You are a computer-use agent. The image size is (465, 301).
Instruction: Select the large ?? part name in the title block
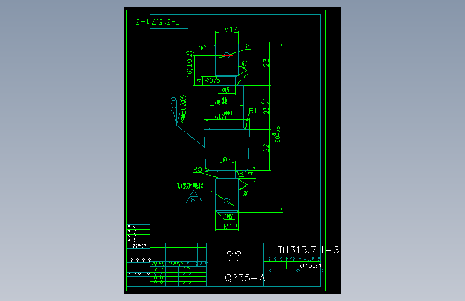coord(234,255)
